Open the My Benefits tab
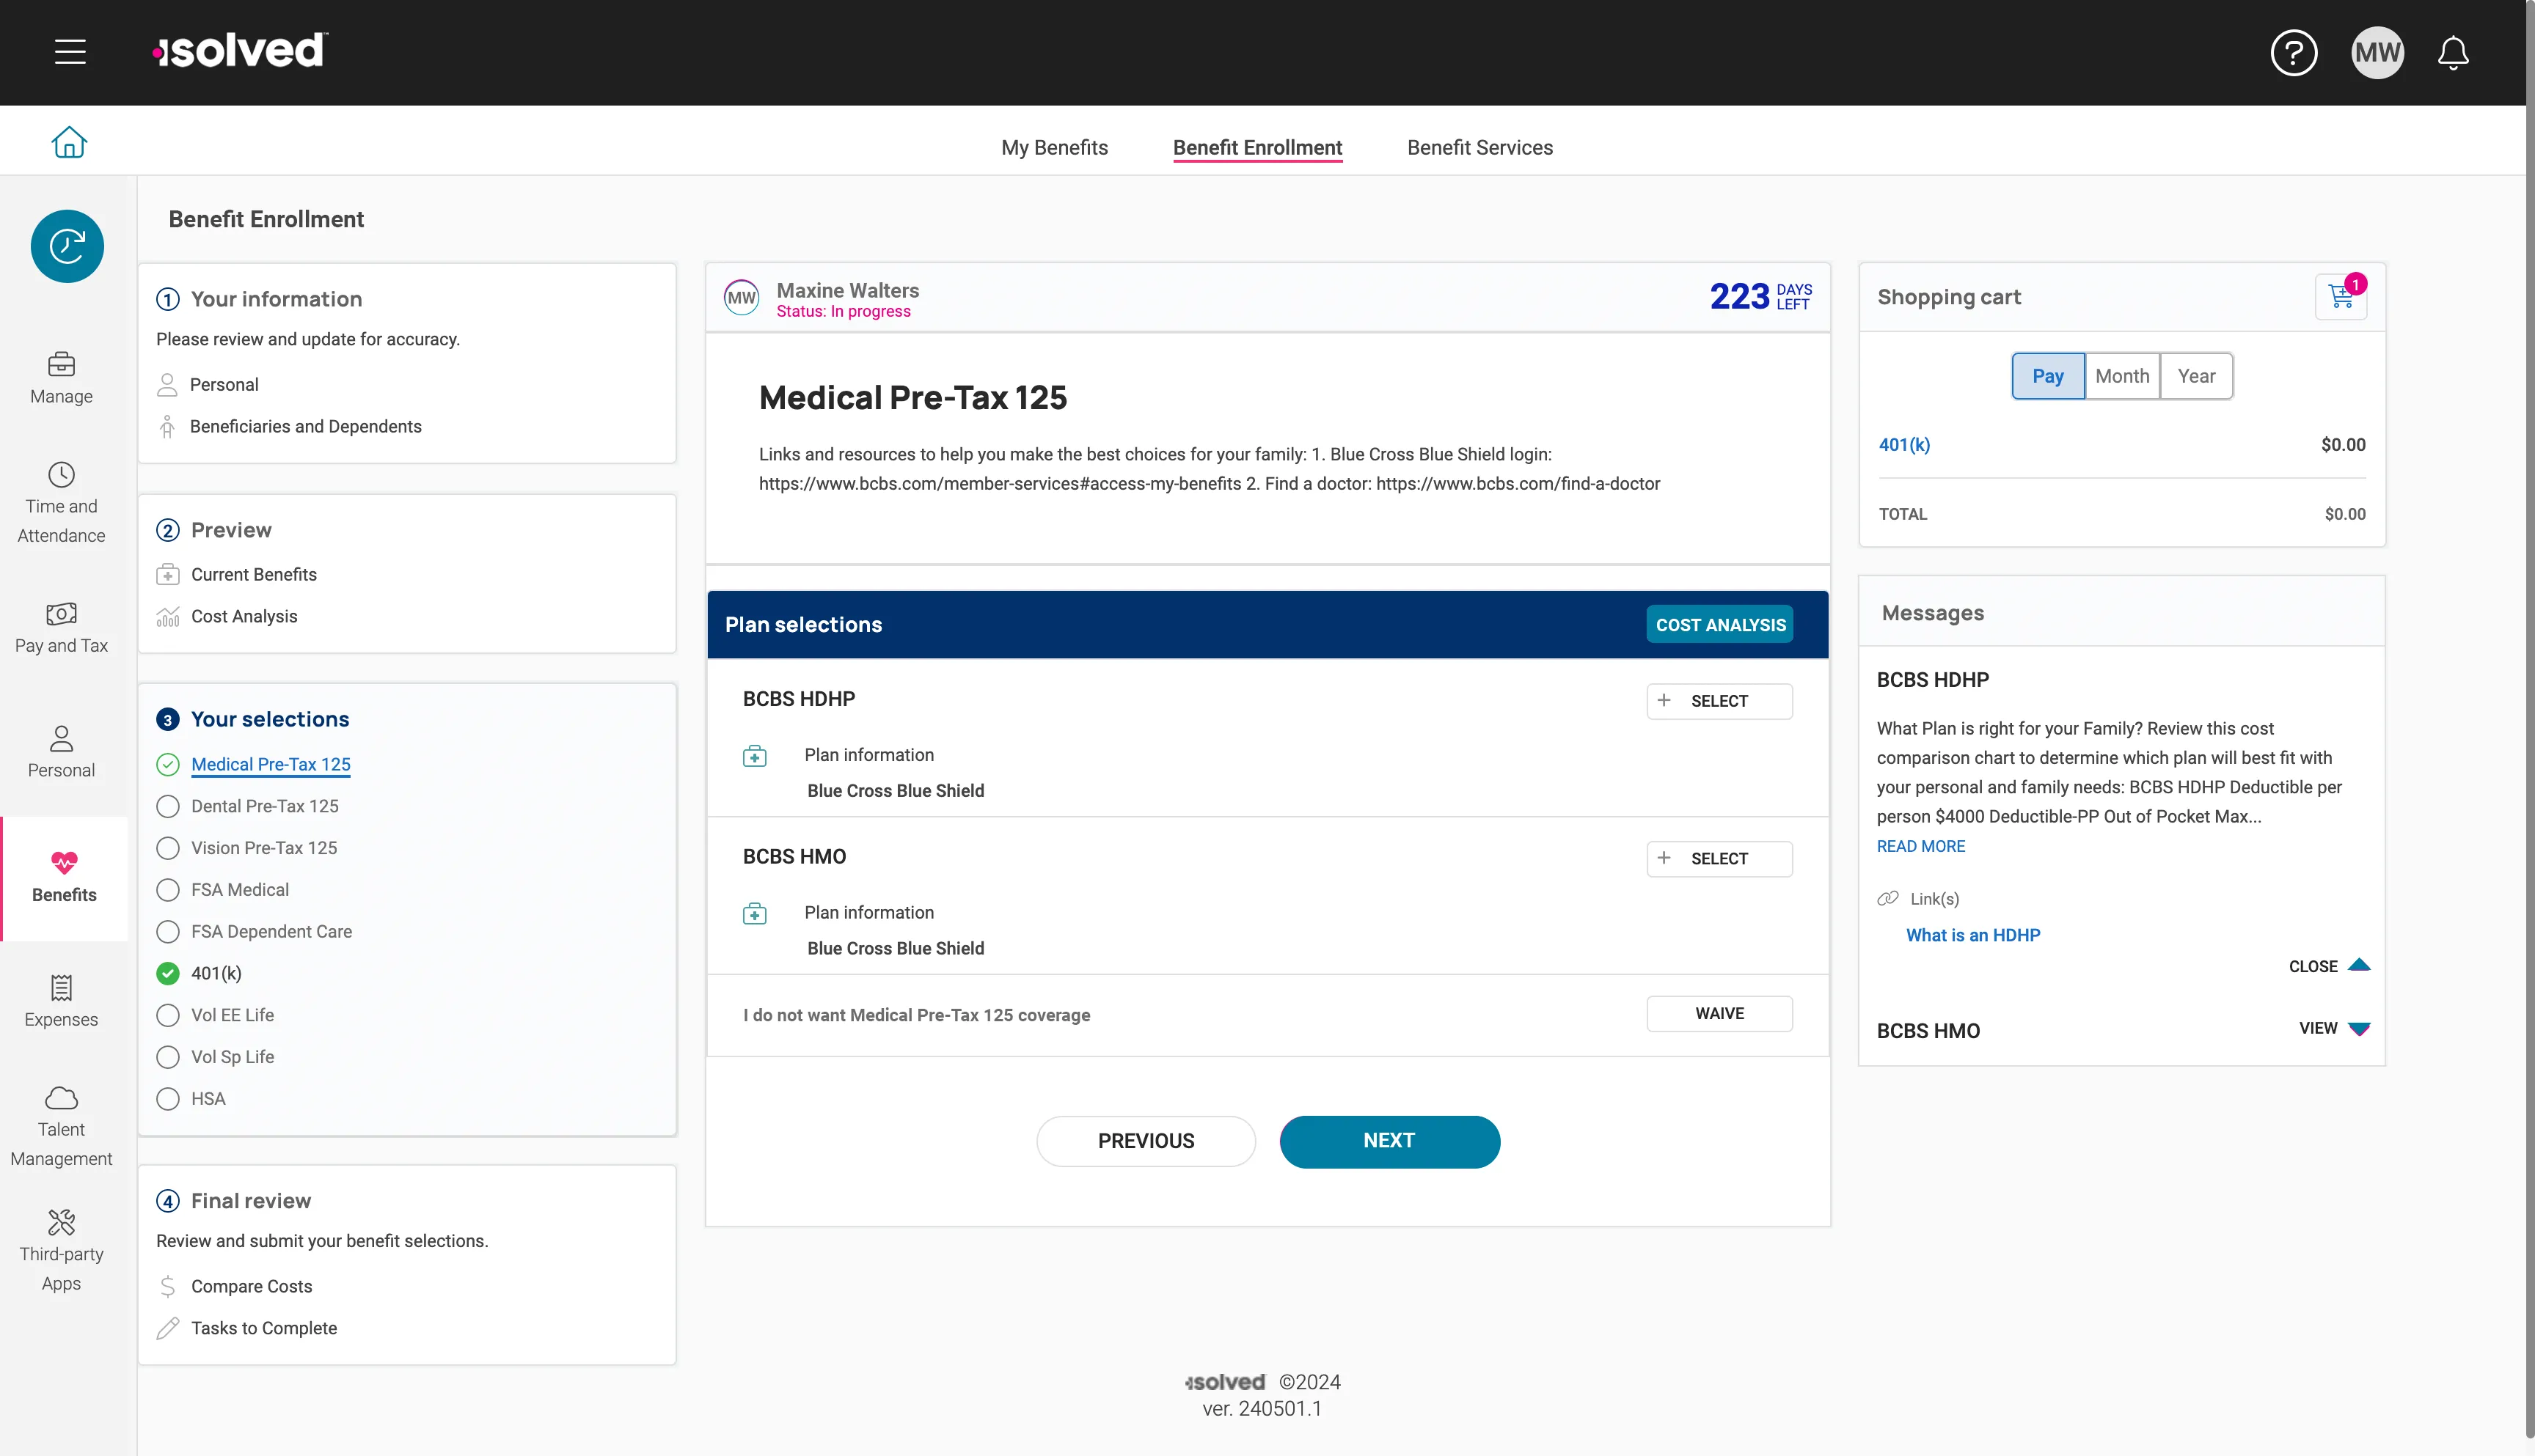Screen dimensions: 2535x1456 (1054, 148)
